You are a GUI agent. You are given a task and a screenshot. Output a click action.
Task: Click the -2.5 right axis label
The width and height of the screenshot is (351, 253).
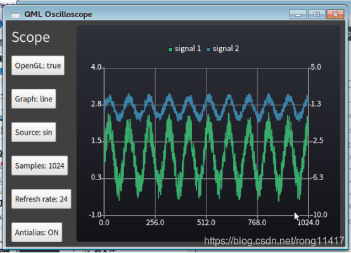click(317, 141)
